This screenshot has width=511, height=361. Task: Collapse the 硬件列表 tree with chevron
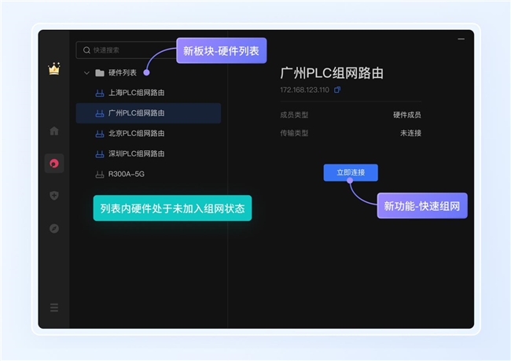click(86, 73)
